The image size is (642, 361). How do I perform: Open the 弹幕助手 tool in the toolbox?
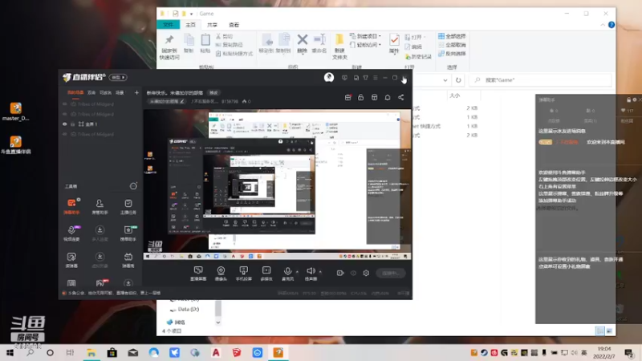71,206
